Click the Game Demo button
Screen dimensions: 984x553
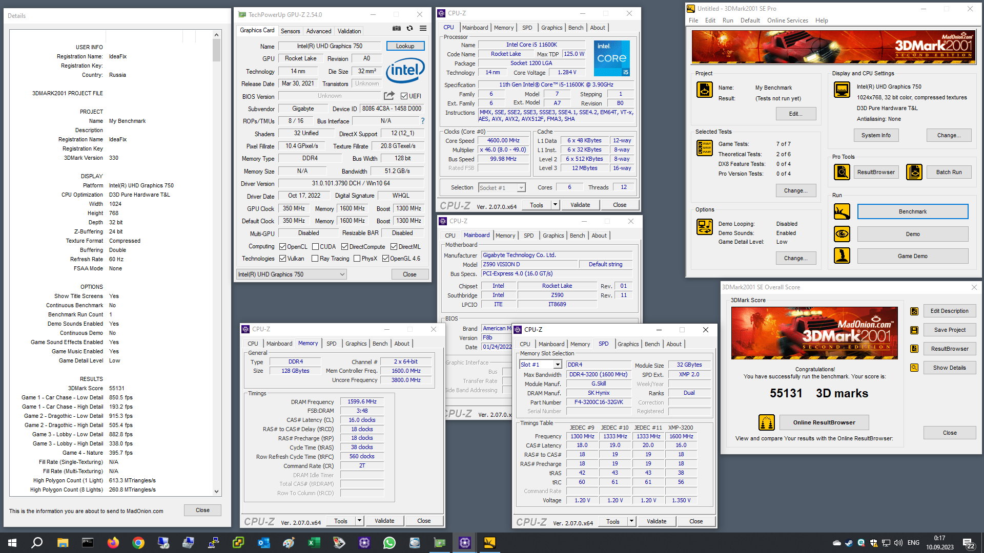912,256
